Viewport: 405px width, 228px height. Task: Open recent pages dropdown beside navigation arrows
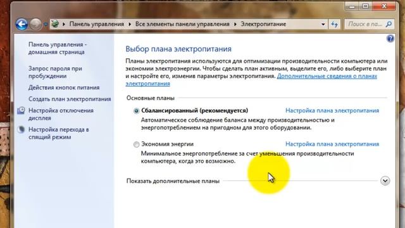[x=46, y=24]
